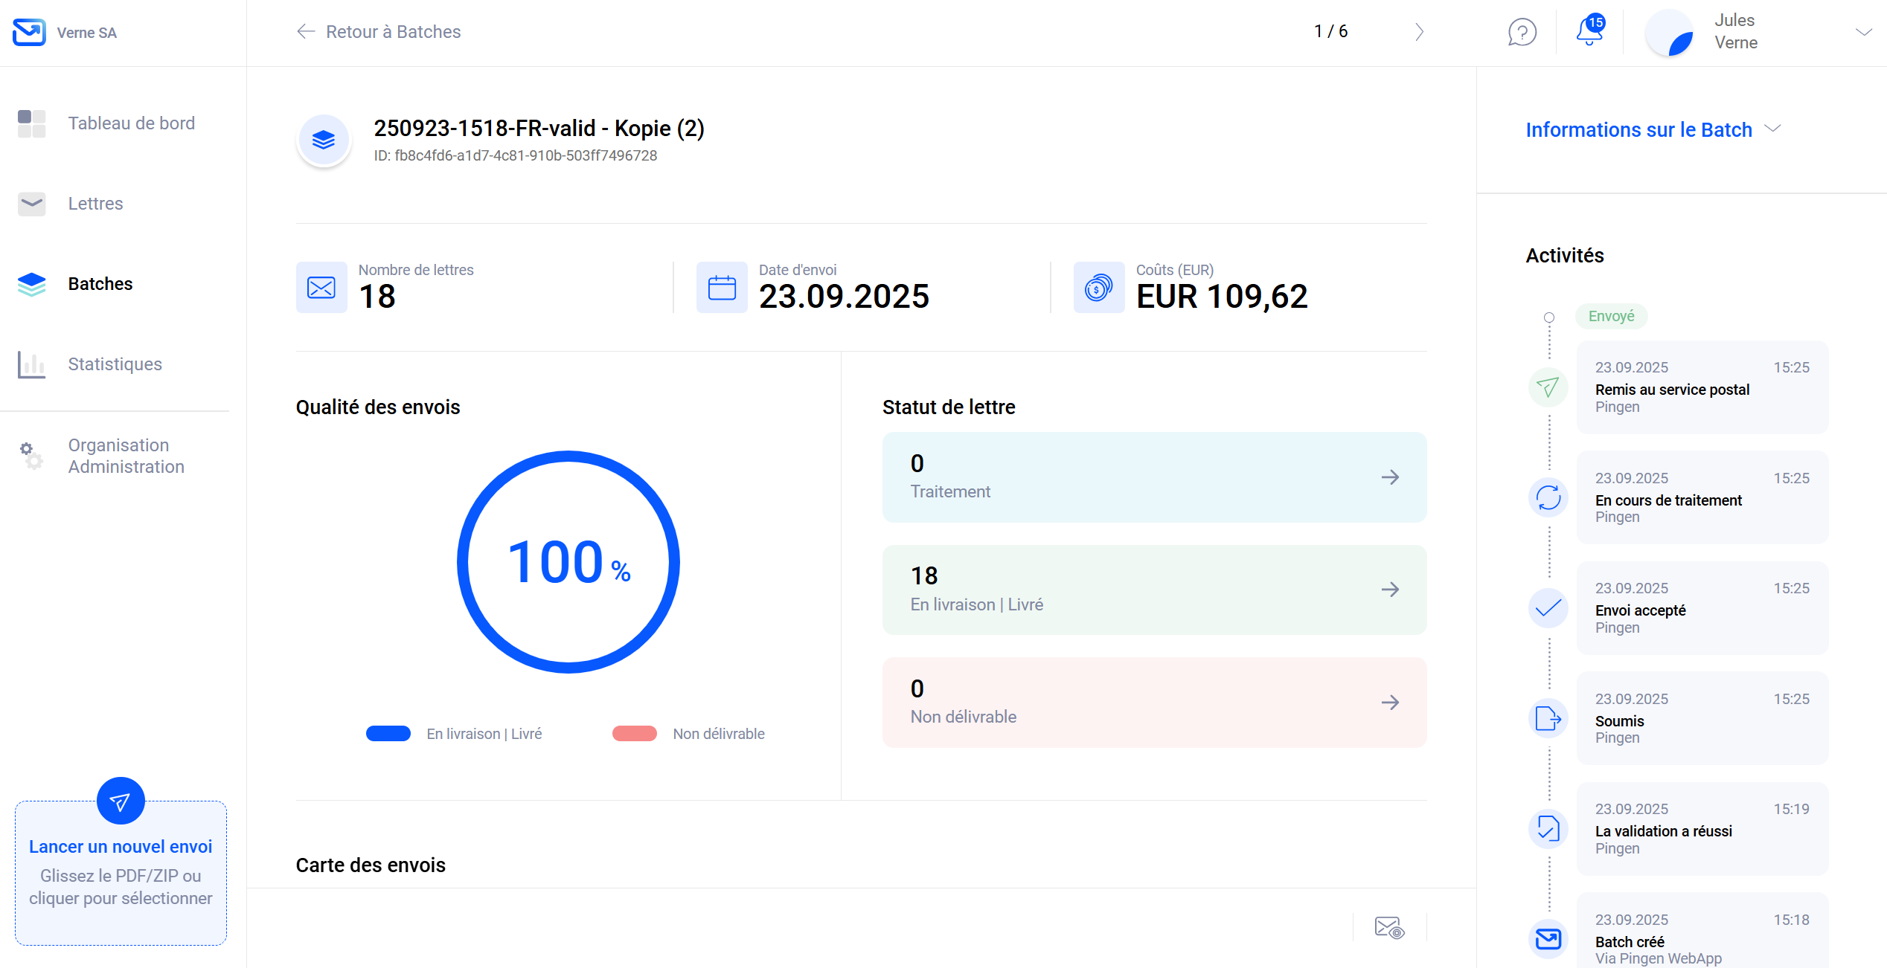
Task: Click the blue paper-plane send icon
Action: point(121,801)
